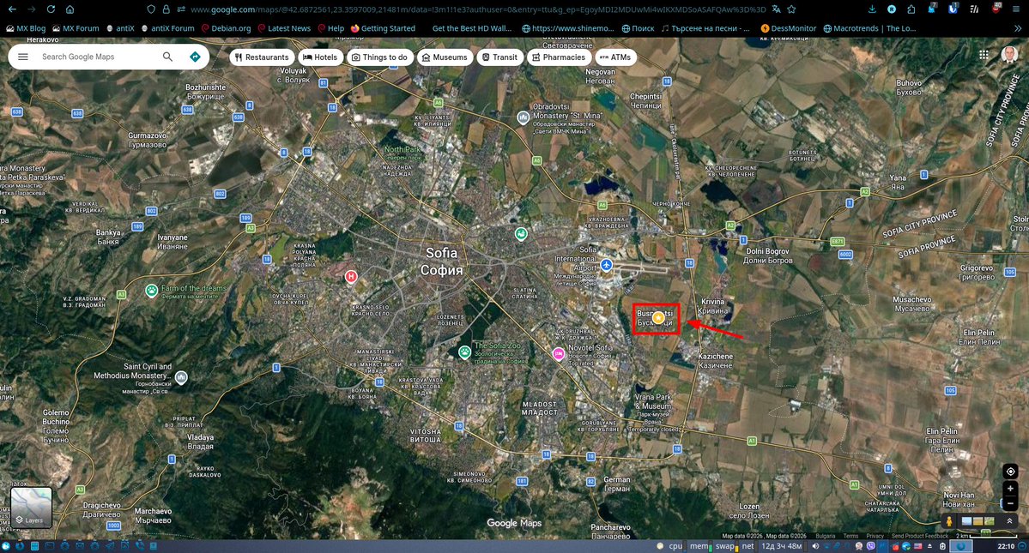The image size is (1029, 553).
Task: Click the browser address bar URL
Action: pyautogui.click(x=478, y=9)
